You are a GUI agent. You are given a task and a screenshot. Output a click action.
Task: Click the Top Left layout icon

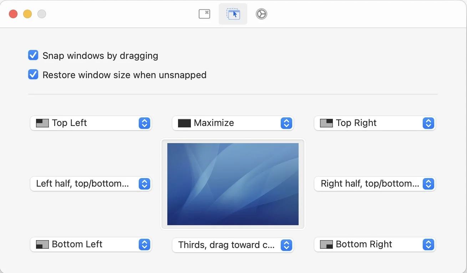[x=42, y=123]
